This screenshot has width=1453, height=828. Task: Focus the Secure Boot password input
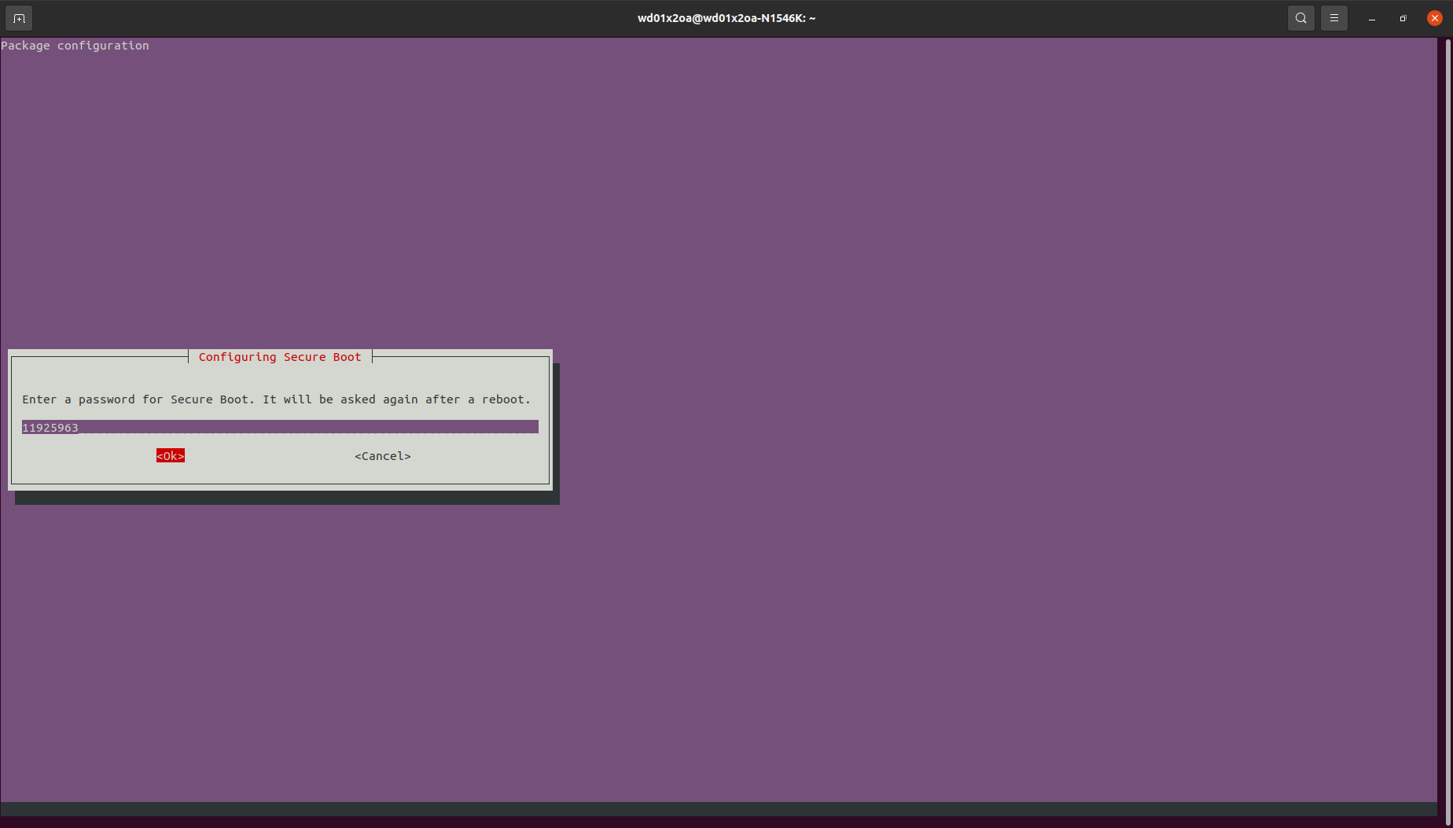(236, 427)
